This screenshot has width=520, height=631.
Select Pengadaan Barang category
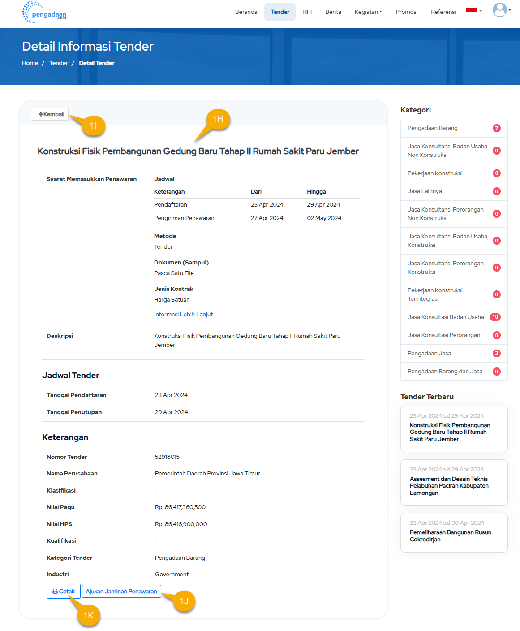pyautogui.click(x=454, y=128)
